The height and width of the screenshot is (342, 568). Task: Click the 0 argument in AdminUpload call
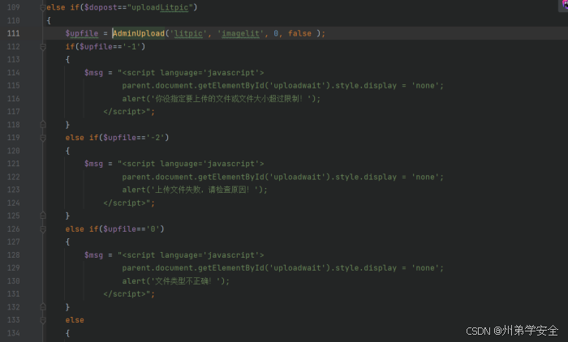click(x=276, y=33)
